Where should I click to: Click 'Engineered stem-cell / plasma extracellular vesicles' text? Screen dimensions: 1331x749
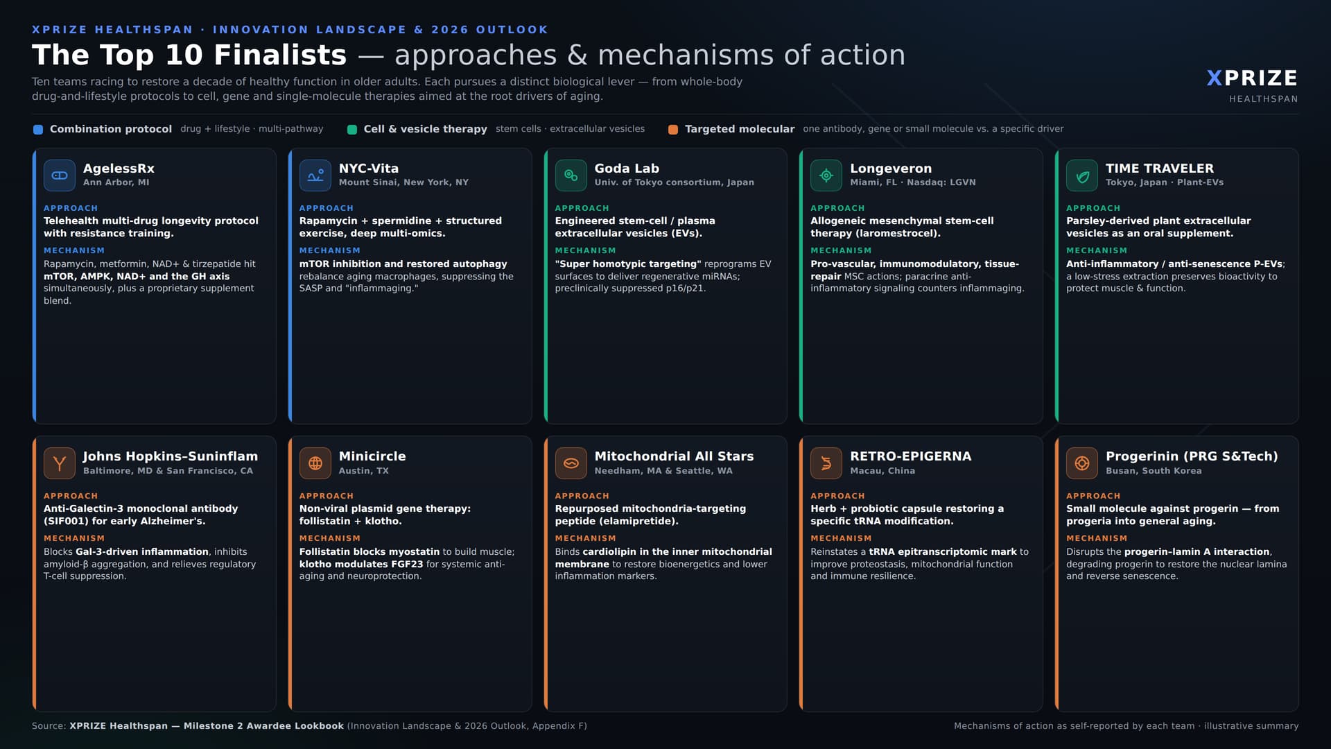coord(635,227)
